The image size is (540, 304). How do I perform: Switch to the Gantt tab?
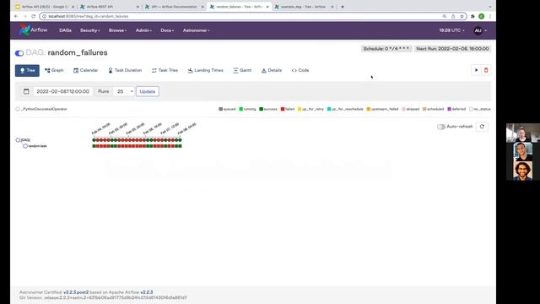[242, 70]
